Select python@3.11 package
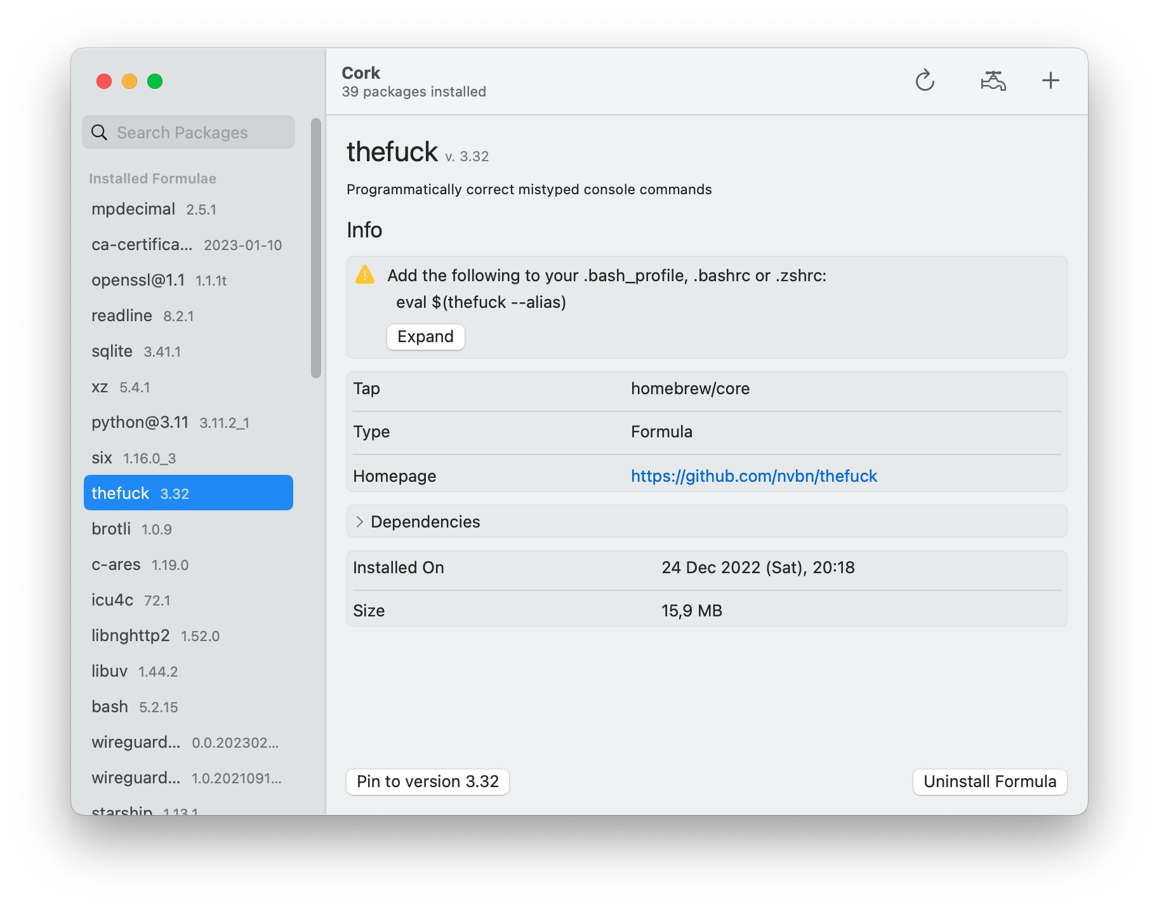Image resolution: width=1159 pixels, height=909 pixels. 189,422
